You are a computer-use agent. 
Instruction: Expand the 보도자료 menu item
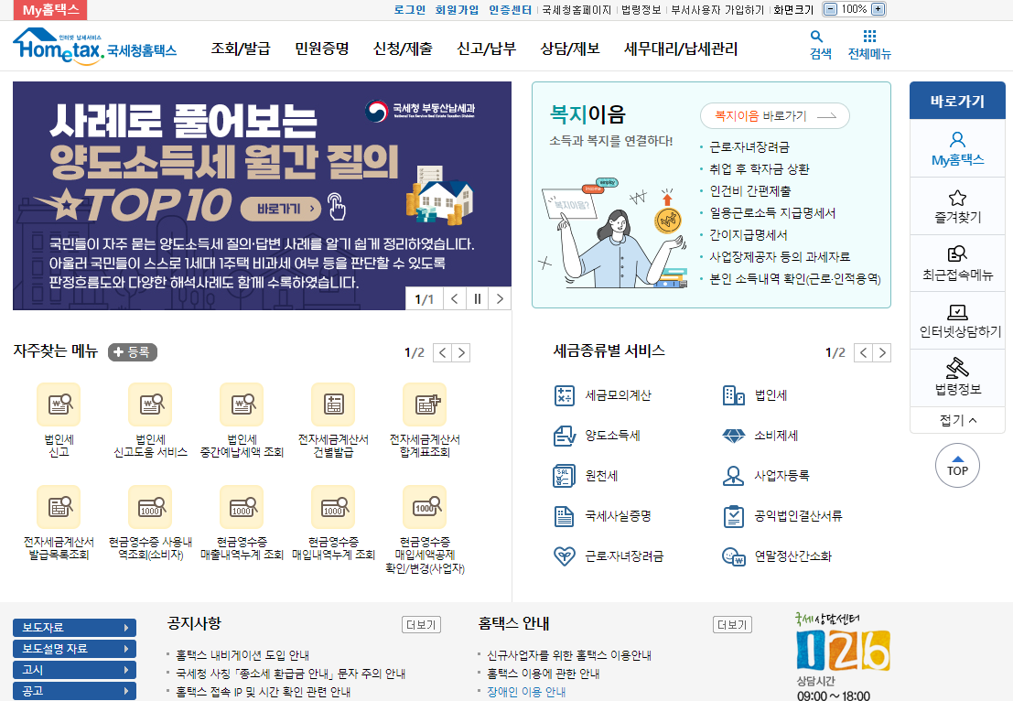coord(74,628)
